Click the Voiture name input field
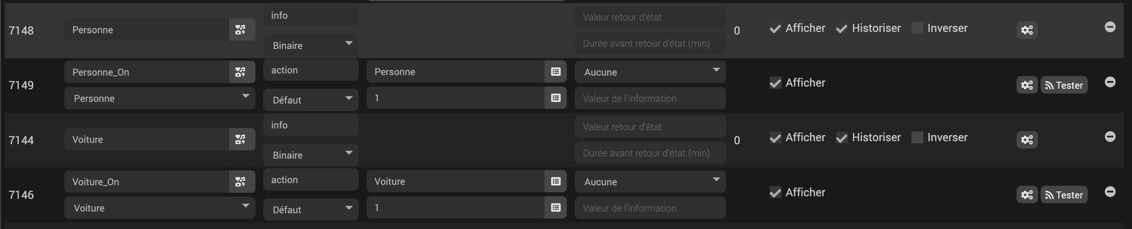This screenshot has height=229, width=1132. [147, 139]
